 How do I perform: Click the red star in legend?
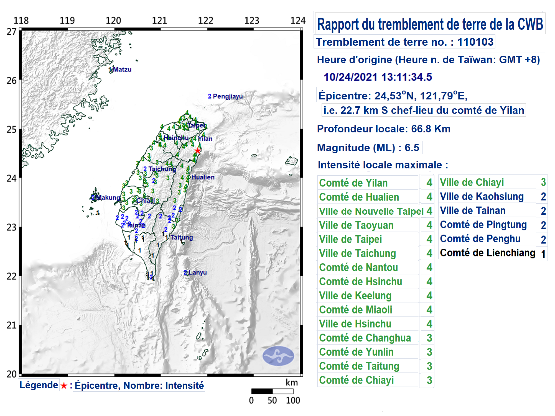click(x=64, y=386)
